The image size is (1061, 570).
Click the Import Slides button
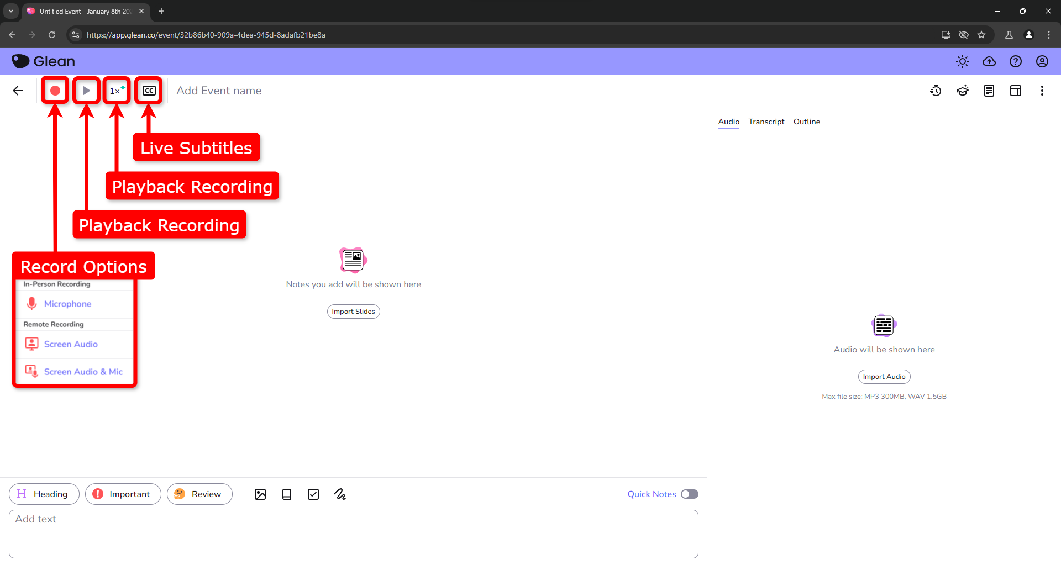[354, 312]
